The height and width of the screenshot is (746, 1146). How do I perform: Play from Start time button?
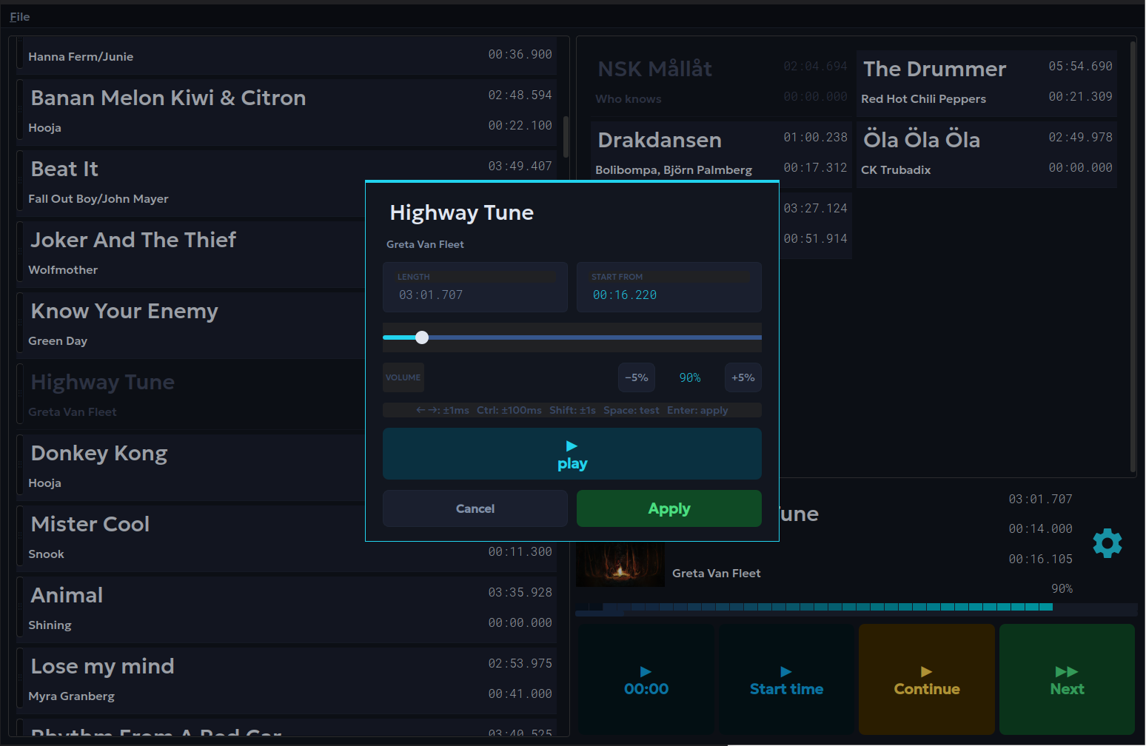click(x=786, y=679)
